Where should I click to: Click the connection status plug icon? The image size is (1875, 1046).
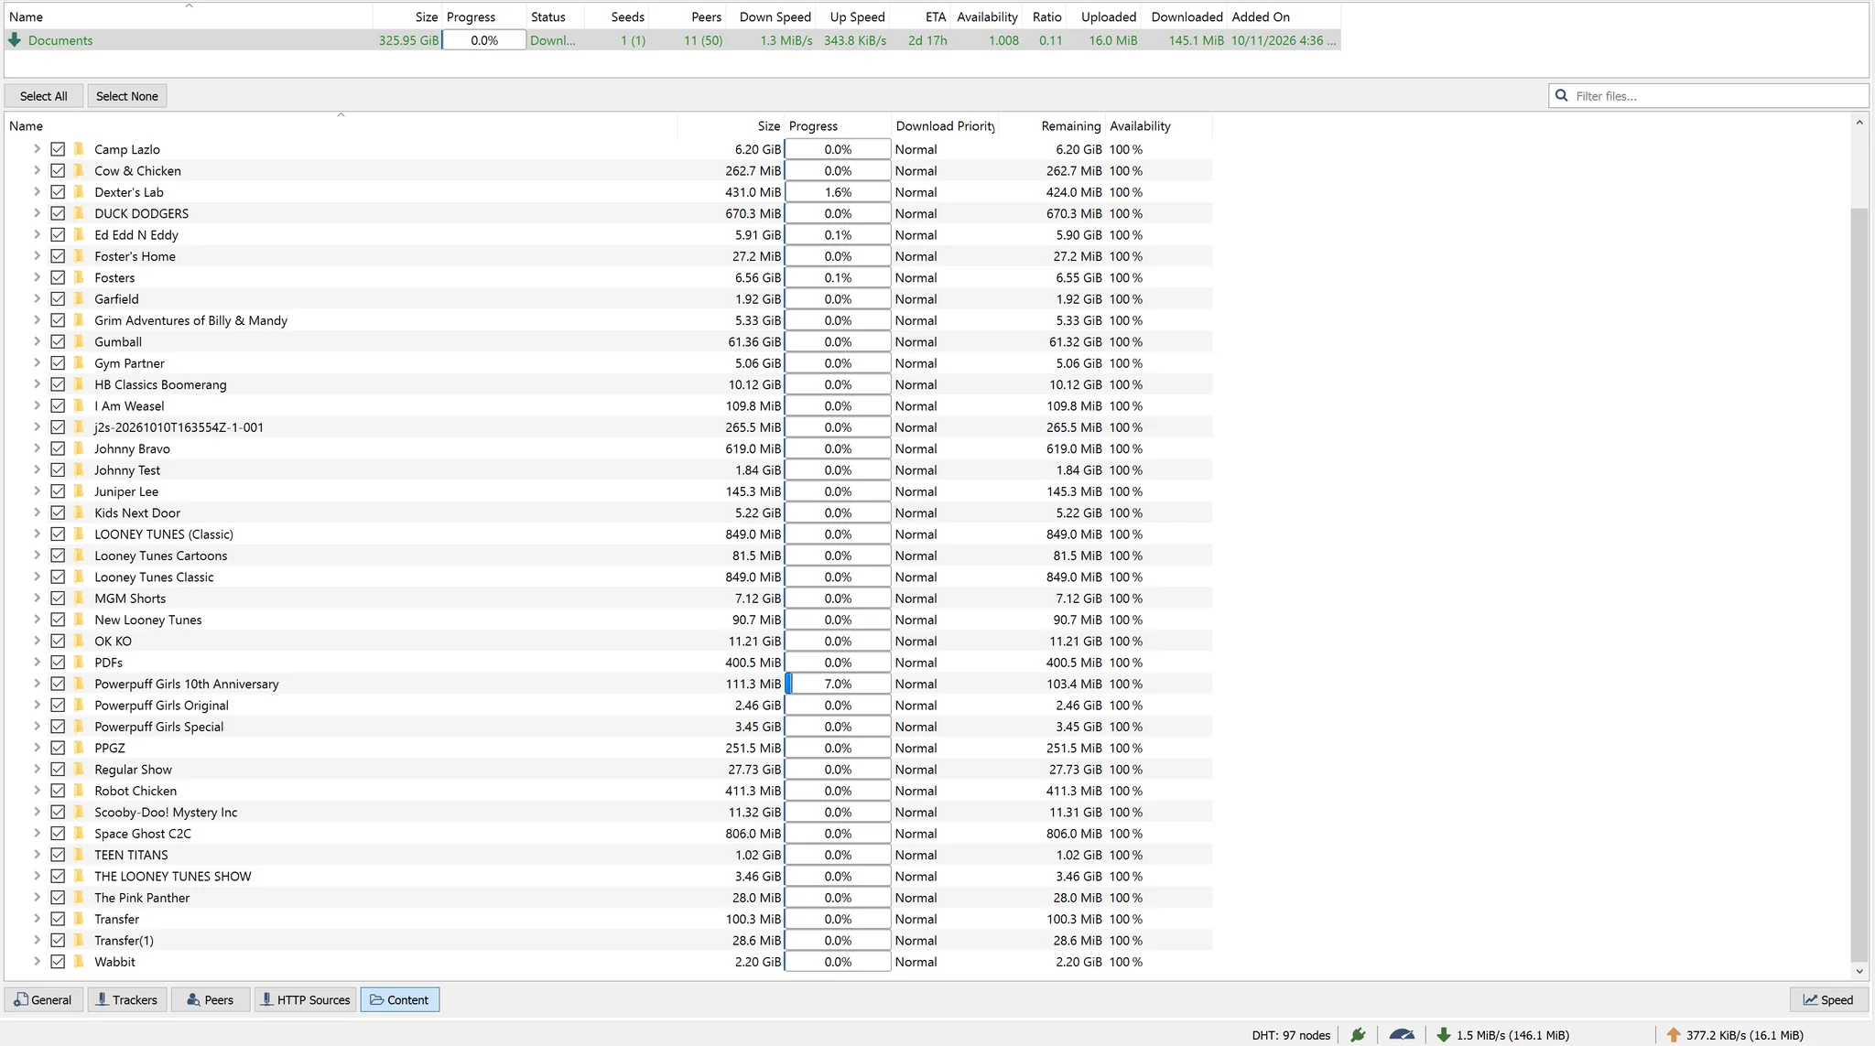click(1359, 1035)
